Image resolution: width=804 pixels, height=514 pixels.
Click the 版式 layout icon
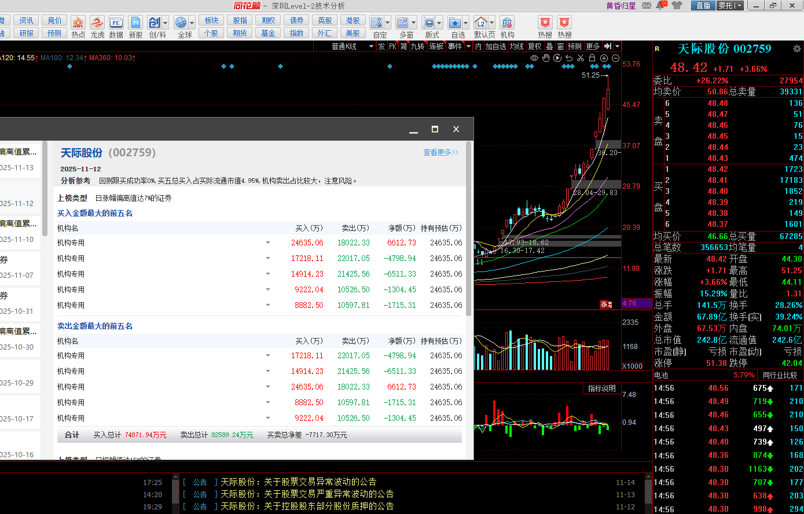tap(429, 23)
